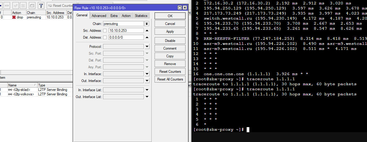
Task: Maximize the Raw Rule dialog
Action: tap(180, 7)
